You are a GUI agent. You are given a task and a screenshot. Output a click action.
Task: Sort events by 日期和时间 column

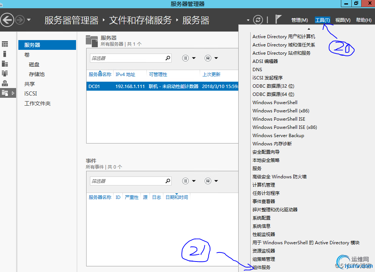(177, 197)
